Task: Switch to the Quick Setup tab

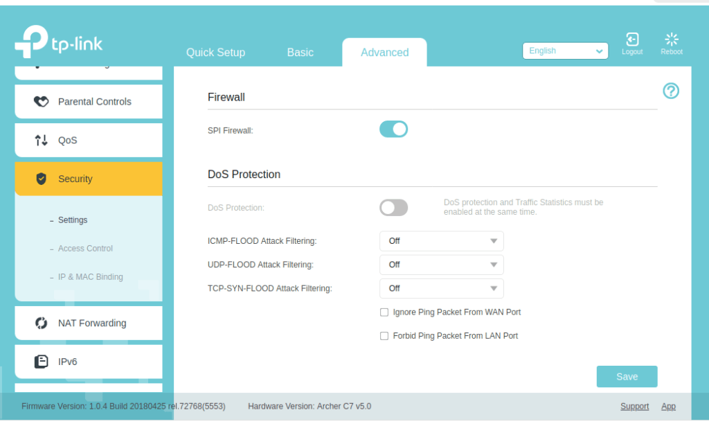Action: pos(216,53)
